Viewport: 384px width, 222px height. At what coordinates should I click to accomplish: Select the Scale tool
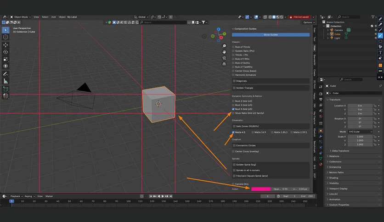[x=6, y=59]
